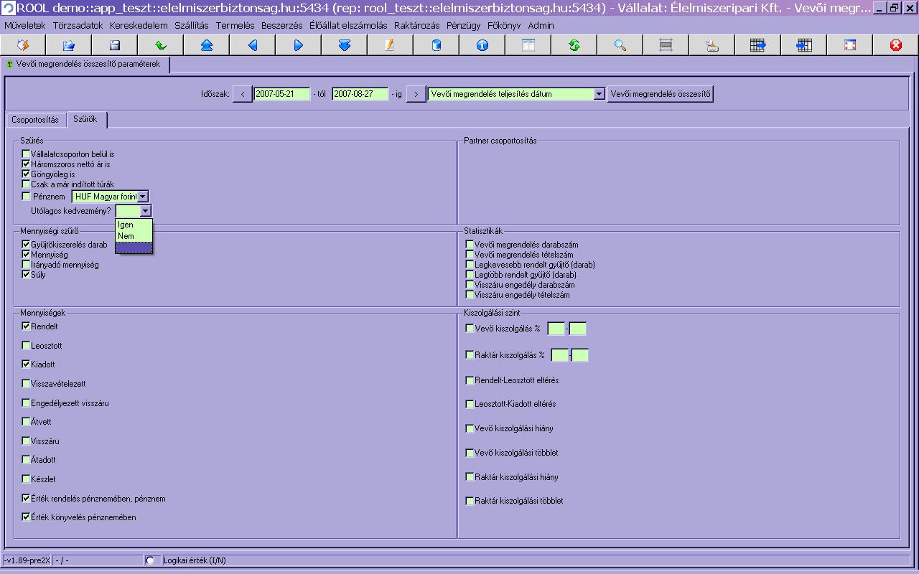Click the notepad edit icon in toolbar

click(390, 45)
